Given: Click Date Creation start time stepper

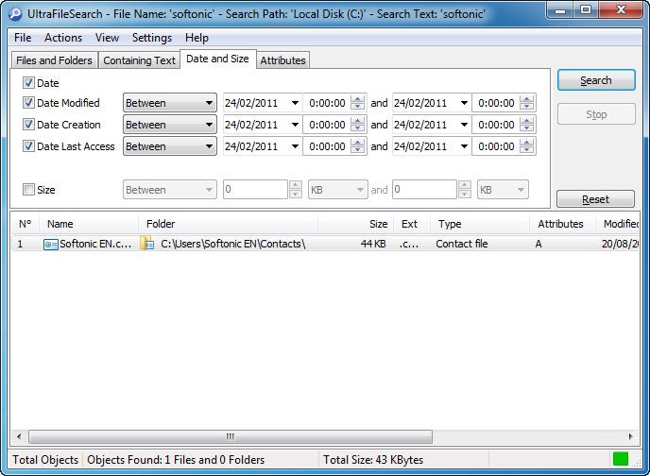Looking at the screenshot, I should (x=357, y=125).
